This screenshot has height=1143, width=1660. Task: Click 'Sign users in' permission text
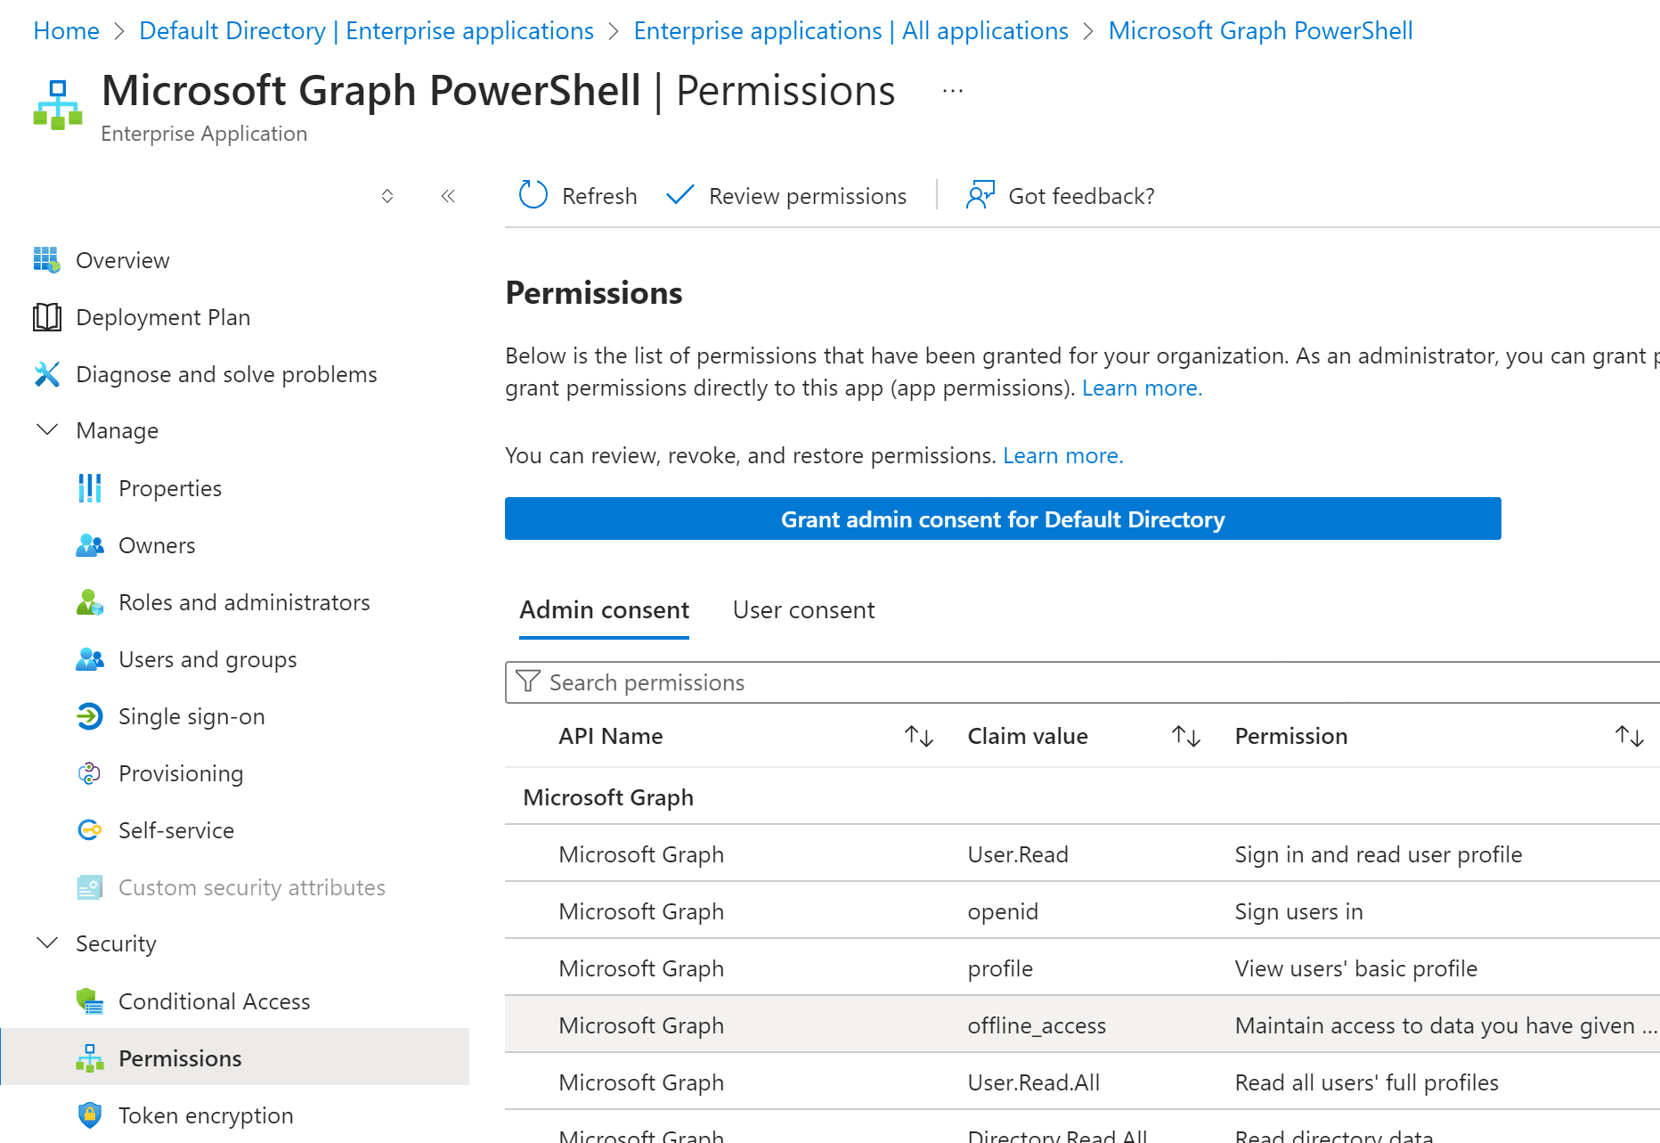pos(1298,911)
